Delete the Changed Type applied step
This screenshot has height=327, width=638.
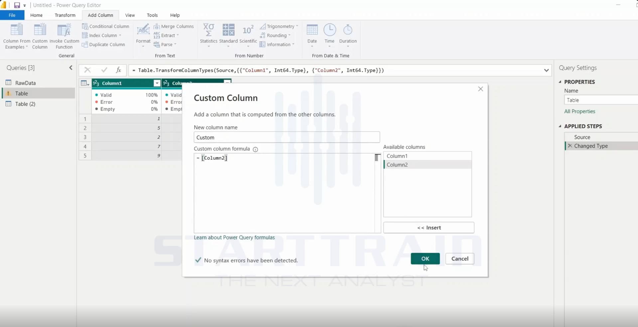(570, 146)
